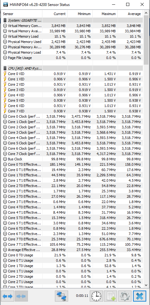Select the Bus Clock sensor row
The width and height of the screenshot is (150, 305).
coord(73,159)
